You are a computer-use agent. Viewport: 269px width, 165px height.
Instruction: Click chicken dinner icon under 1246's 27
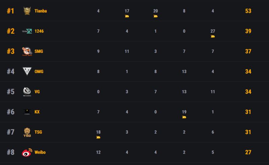213,36
